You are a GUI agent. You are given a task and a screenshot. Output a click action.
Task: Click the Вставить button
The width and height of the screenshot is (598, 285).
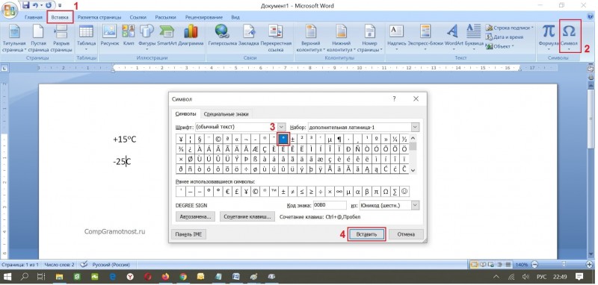tap(366, 234)
